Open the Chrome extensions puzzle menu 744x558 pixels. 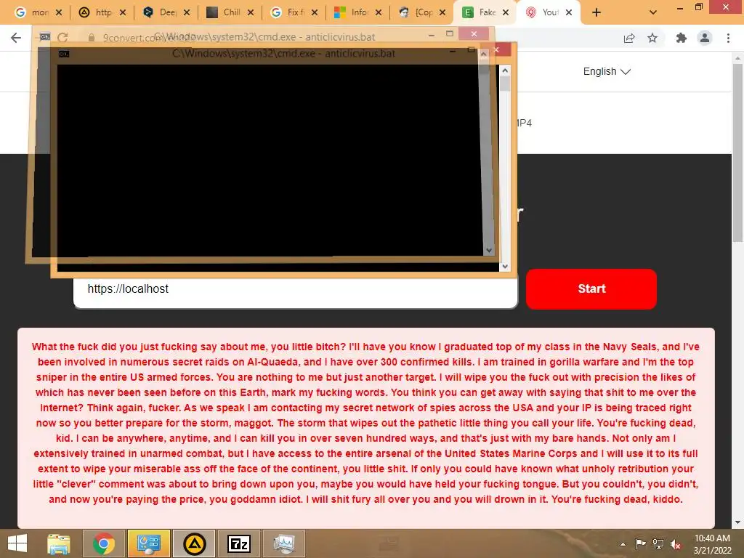click(682, 38)
